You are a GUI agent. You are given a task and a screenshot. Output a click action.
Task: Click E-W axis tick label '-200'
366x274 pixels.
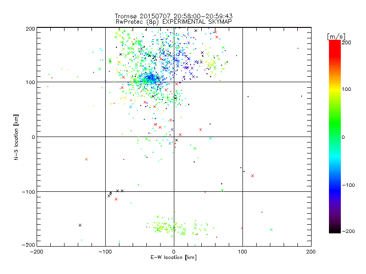(37, 252)
